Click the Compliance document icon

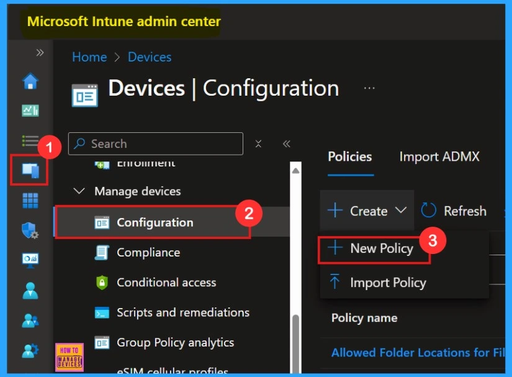(102, 253)
